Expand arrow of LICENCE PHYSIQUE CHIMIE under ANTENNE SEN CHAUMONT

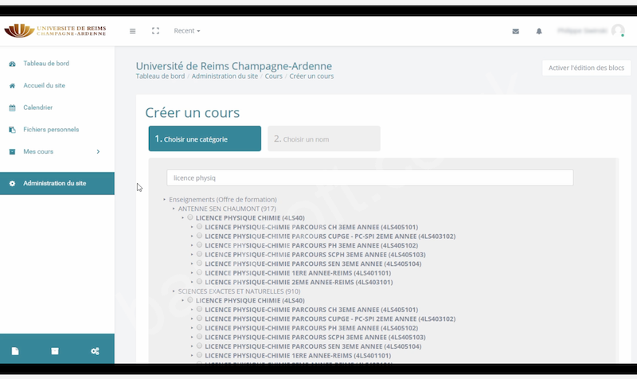[x=182, y=218]
